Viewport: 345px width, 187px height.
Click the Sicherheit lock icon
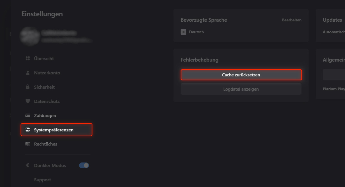[28, 87]
